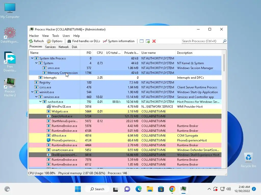Sort by the Private bytes column header

coord(131,53)
